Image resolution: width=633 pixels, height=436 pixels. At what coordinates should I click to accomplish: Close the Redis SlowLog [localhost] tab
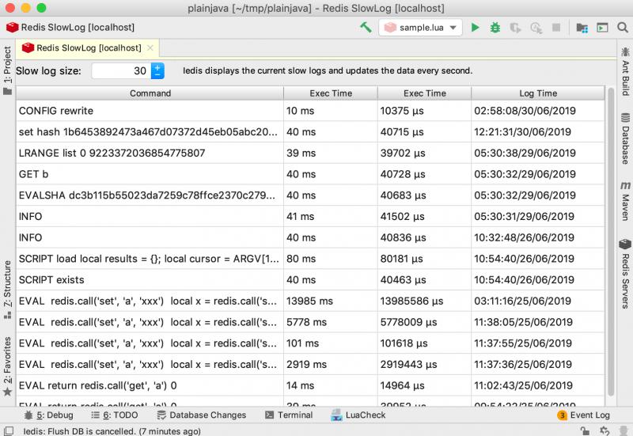point(150,48)
